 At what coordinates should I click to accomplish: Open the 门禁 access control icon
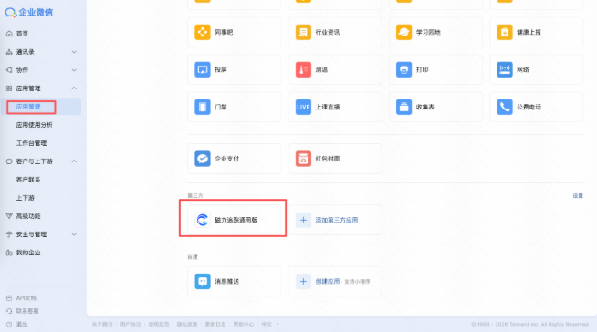[203, 107]
